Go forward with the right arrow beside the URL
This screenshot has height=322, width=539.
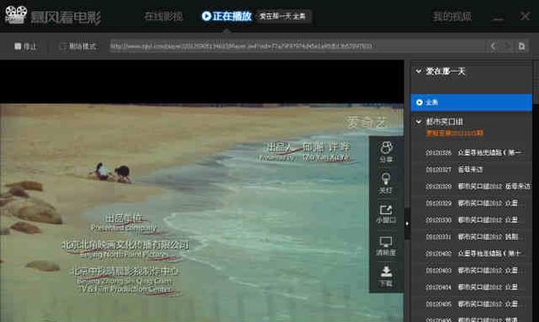(507, 46)
